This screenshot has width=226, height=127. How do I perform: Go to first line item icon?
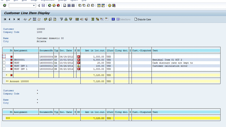[x=5, y=19]
